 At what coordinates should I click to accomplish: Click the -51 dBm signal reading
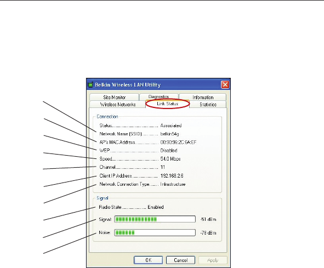[208, 219]
